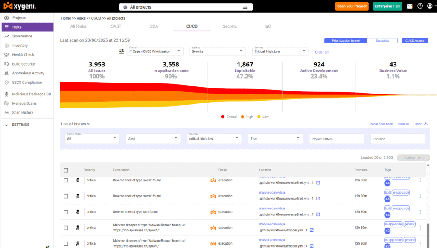Click the Xygeni logo
437x248 pixels.
tap(20, 6)
